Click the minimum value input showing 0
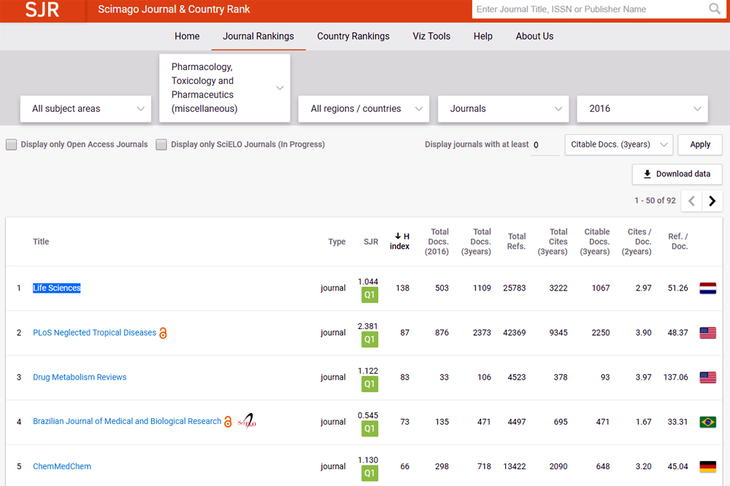Screen dimensions: 730x486 coord(545,144)
